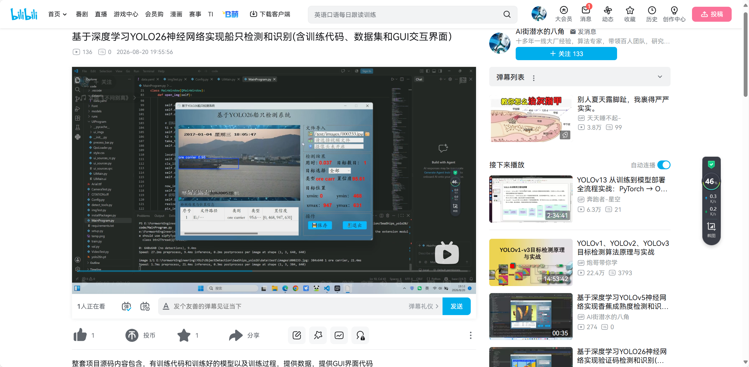
Task: Open the uploader's avatar beside 关注
Action: pyautogui.click(x=500, y=43)
